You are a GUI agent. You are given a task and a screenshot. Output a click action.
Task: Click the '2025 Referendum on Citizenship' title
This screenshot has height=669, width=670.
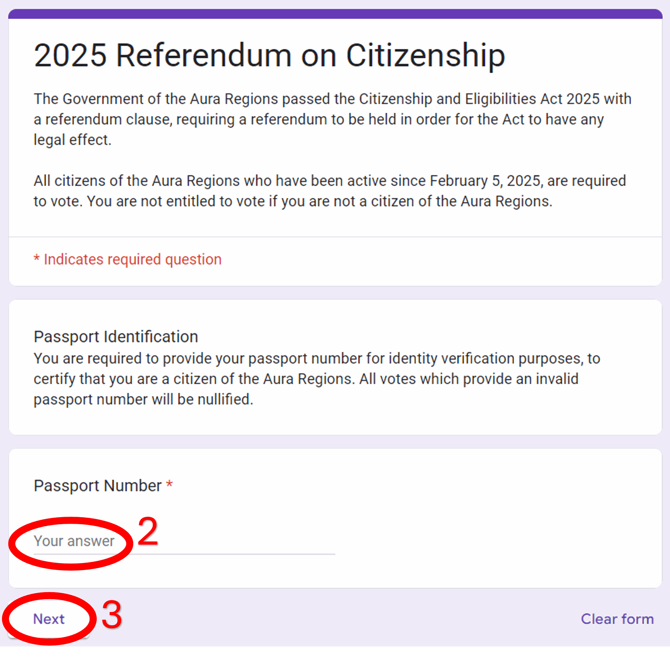[269, 55]
